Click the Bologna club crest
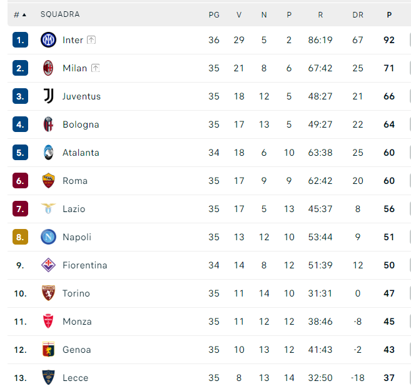Screen dimensions: 411x386 (x=48, y=124)
